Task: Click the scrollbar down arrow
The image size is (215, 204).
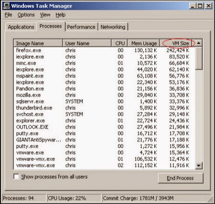Action: tap(199, 165)
